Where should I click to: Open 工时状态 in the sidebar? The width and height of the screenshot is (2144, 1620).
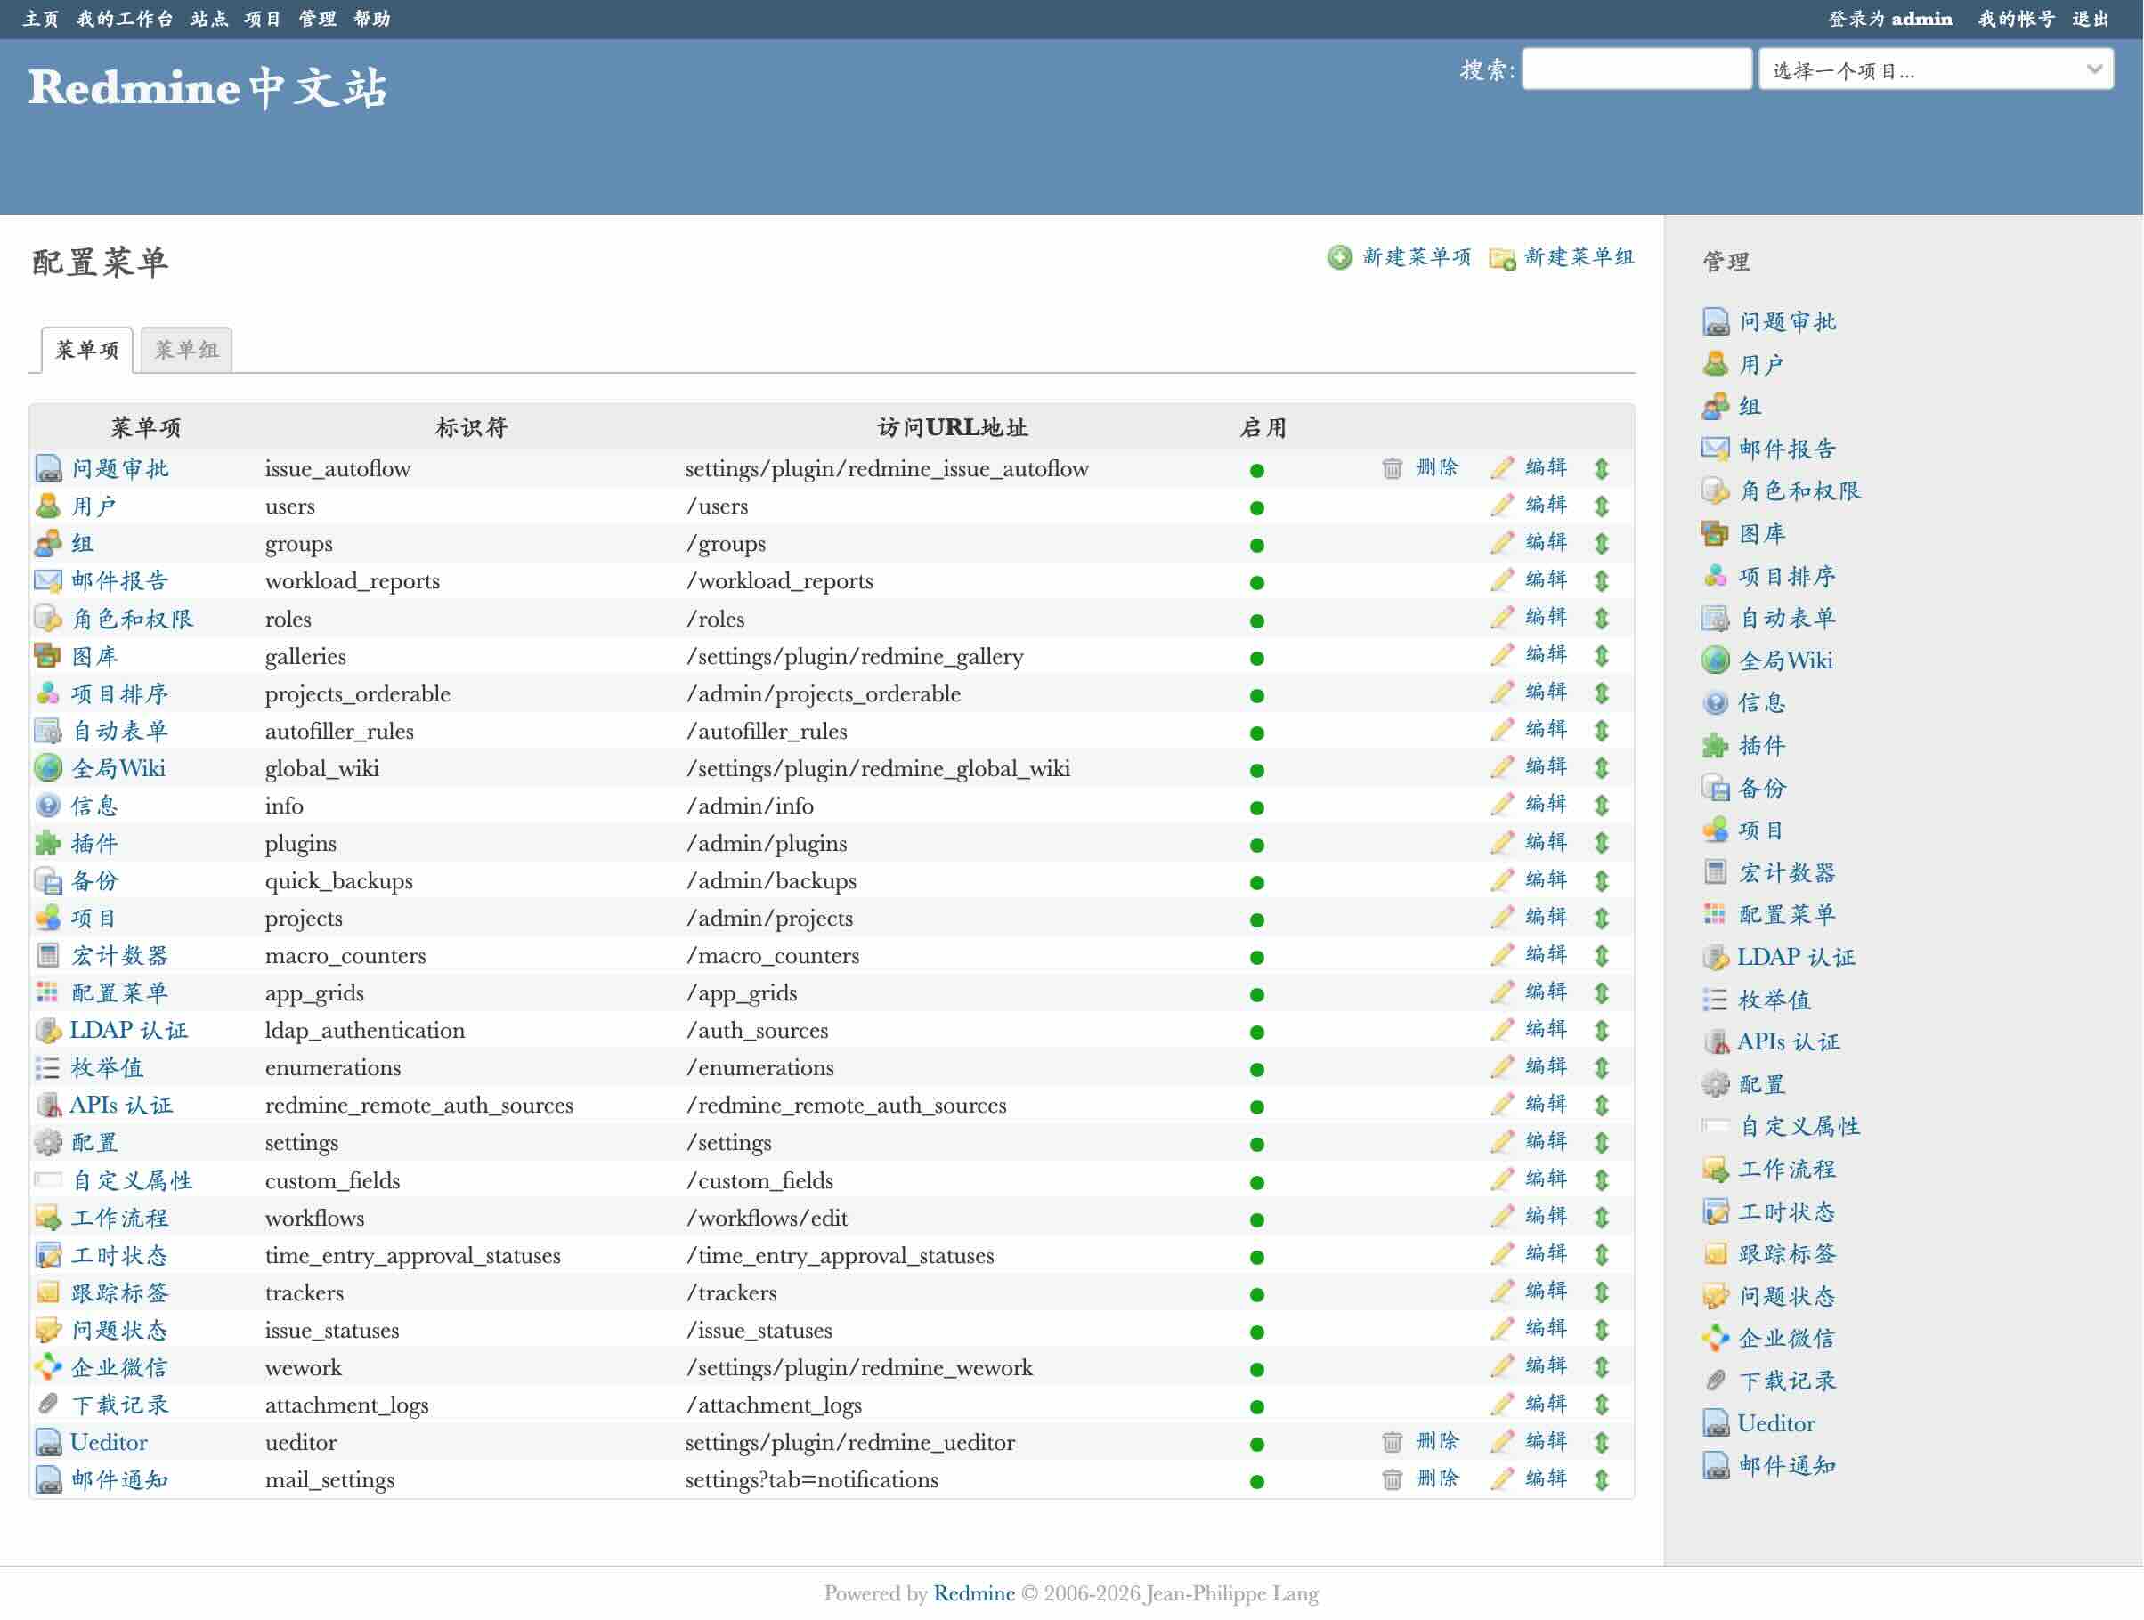coord(1786,1212)
